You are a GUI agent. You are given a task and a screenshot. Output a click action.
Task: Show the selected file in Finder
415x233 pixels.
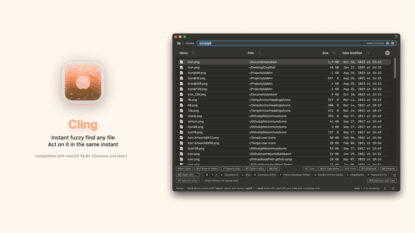[x=207, y=168]
